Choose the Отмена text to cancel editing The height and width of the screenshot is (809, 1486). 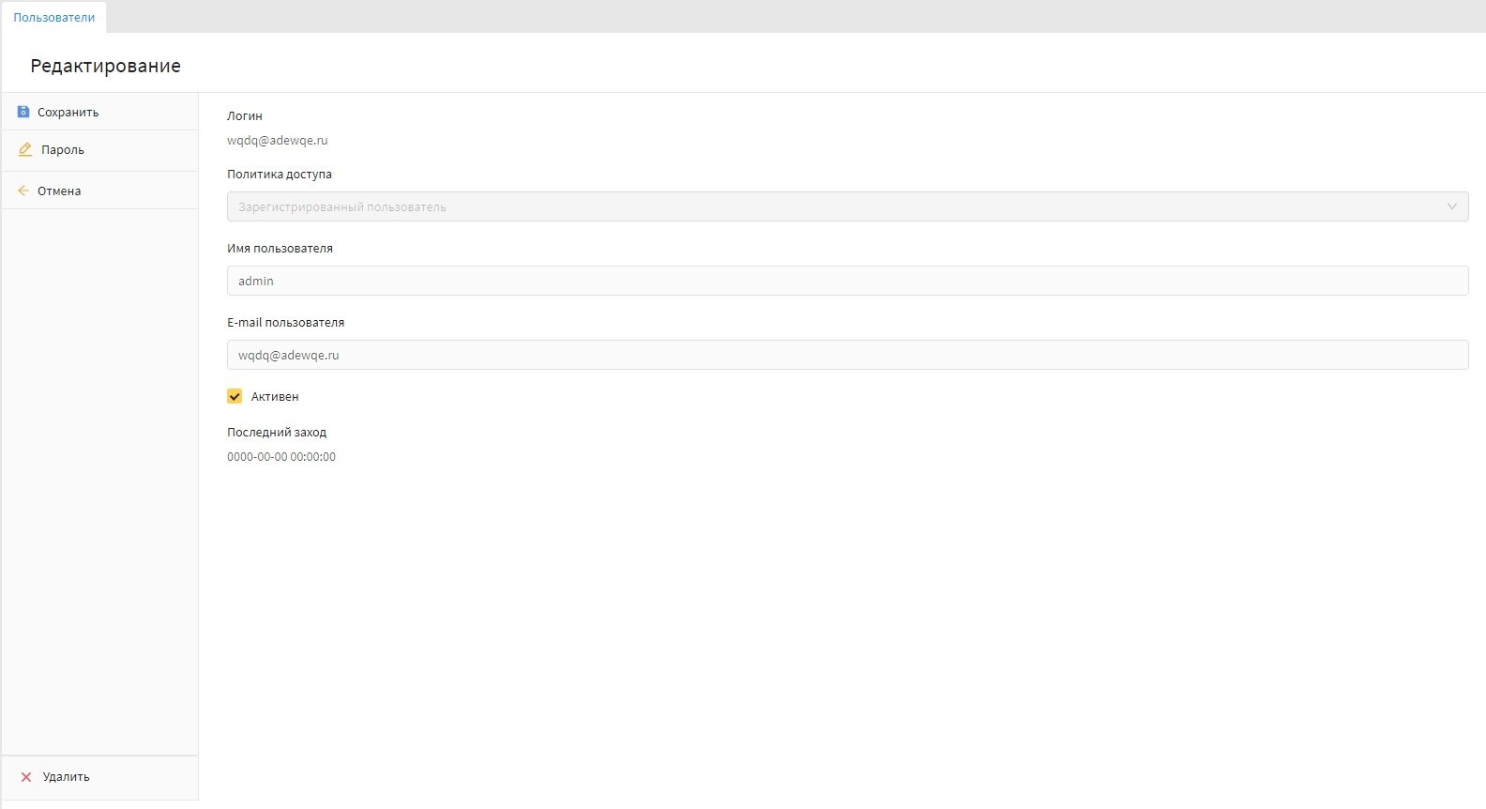59,191
